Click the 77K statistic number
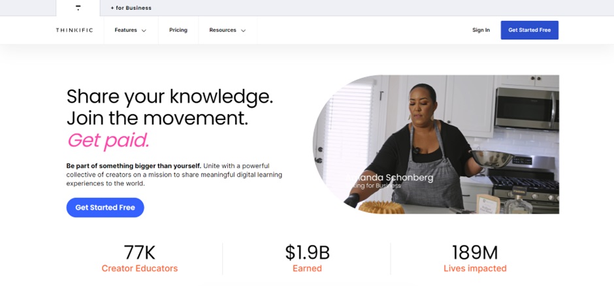 (139, 252)
